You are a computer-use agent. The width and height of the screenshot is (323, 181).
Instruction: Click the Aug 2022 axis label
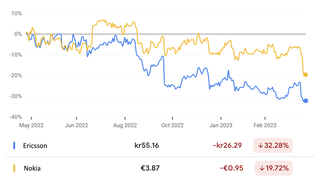point(125,125)
